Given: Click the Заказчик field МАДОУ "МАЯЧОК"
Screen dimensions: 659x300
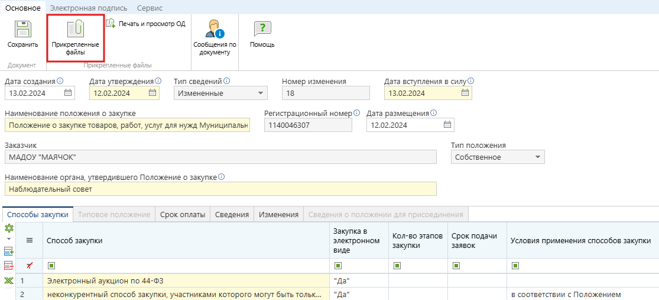Looking at the screenshot, I should click(x=220, y=157).
